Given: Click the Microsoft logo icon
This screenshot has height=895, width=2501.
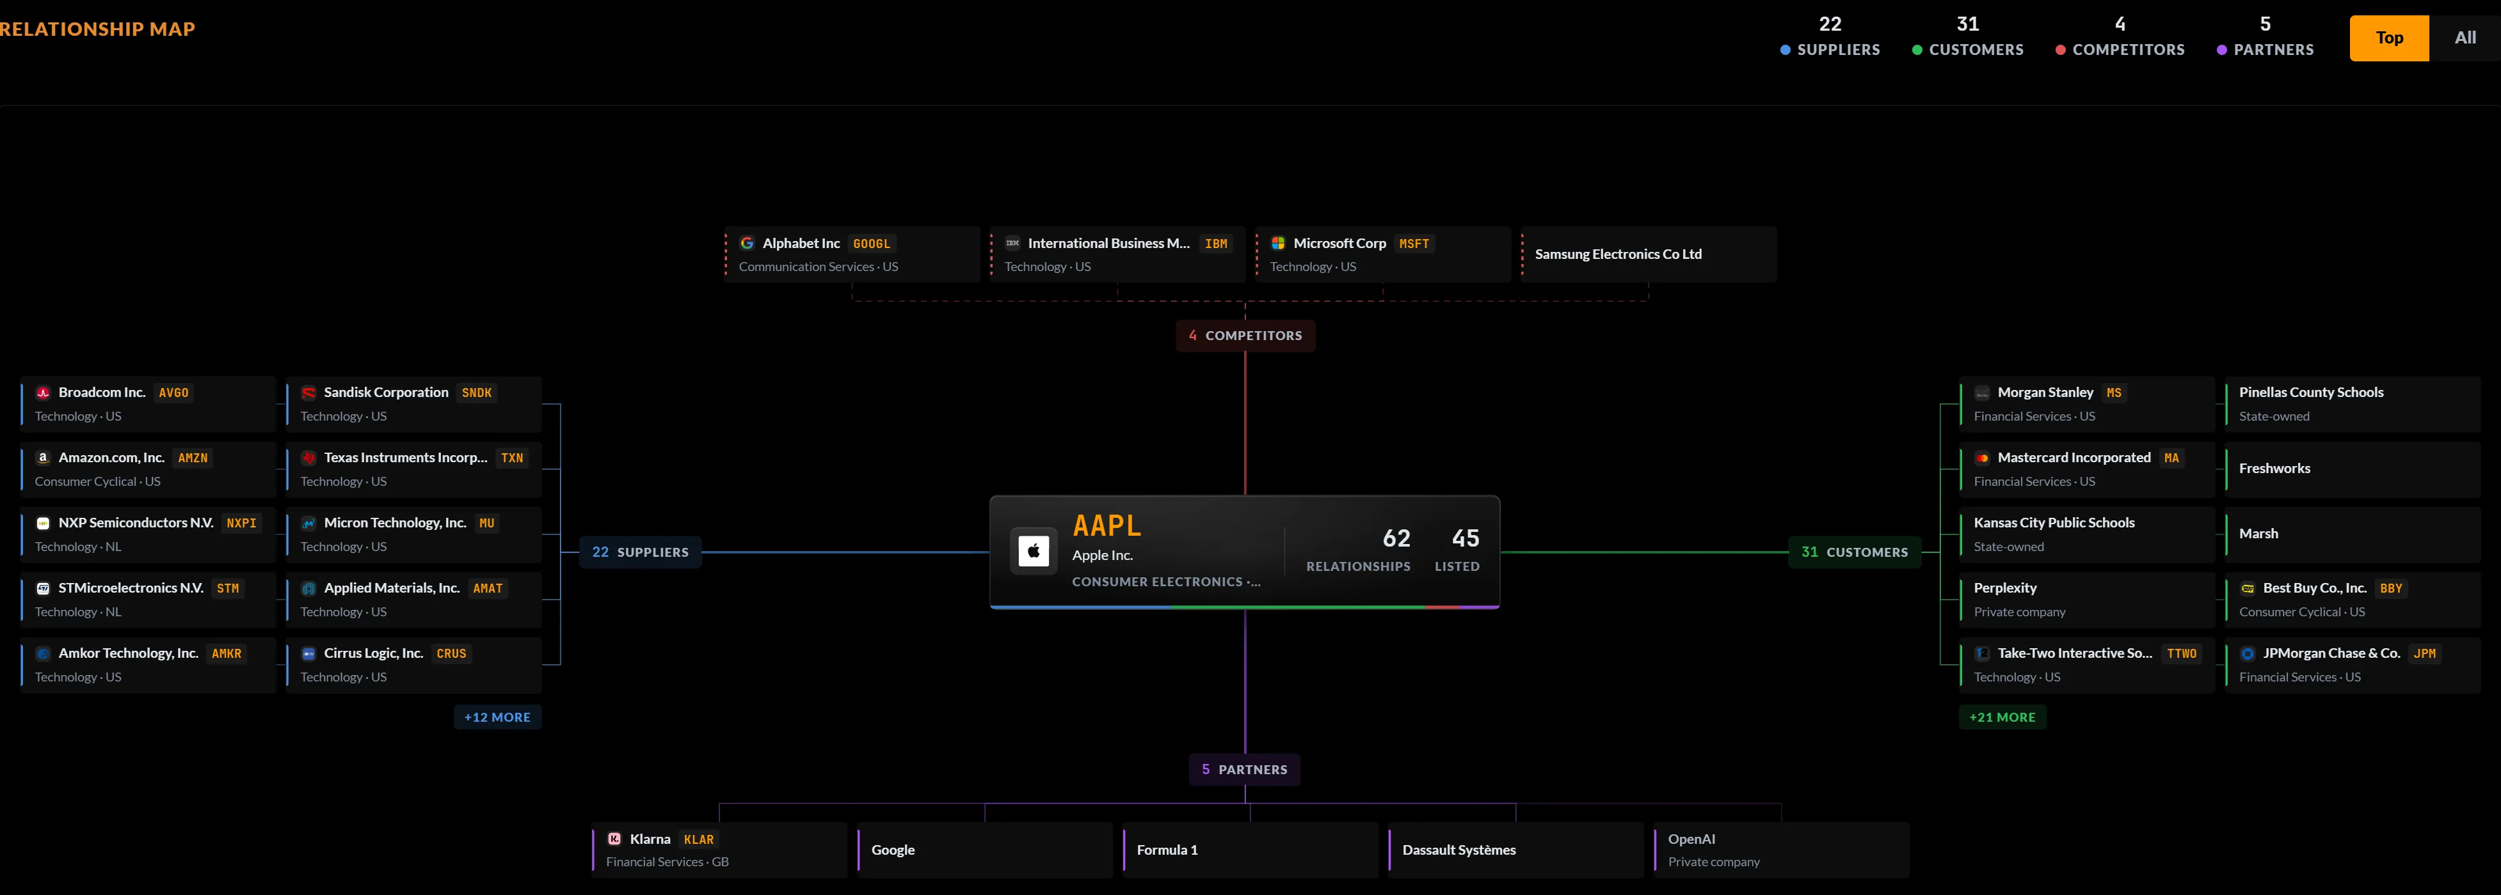Looking at the screenshot, I should tap(1277, 244).
